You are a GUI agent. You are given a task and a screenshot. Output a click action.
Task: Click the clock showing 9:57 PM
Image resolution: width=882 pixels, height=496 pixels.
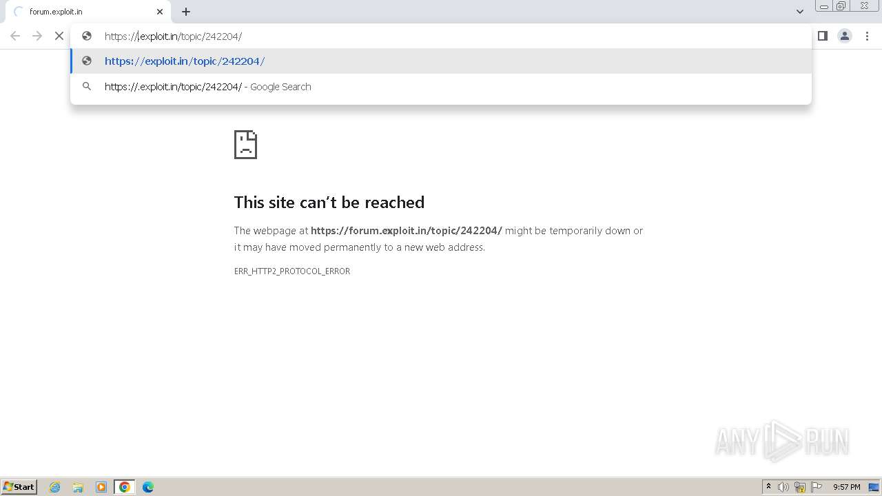click(847, 487)
